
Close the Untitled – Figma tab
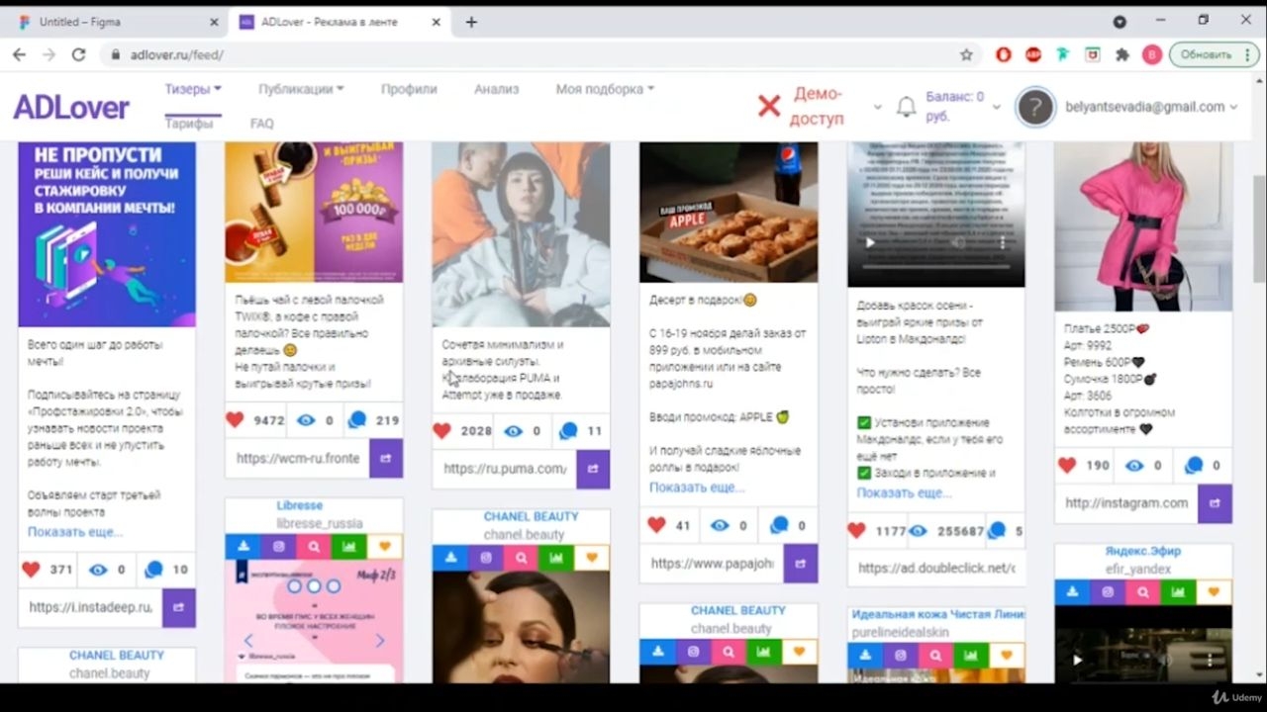click(215, 22)
